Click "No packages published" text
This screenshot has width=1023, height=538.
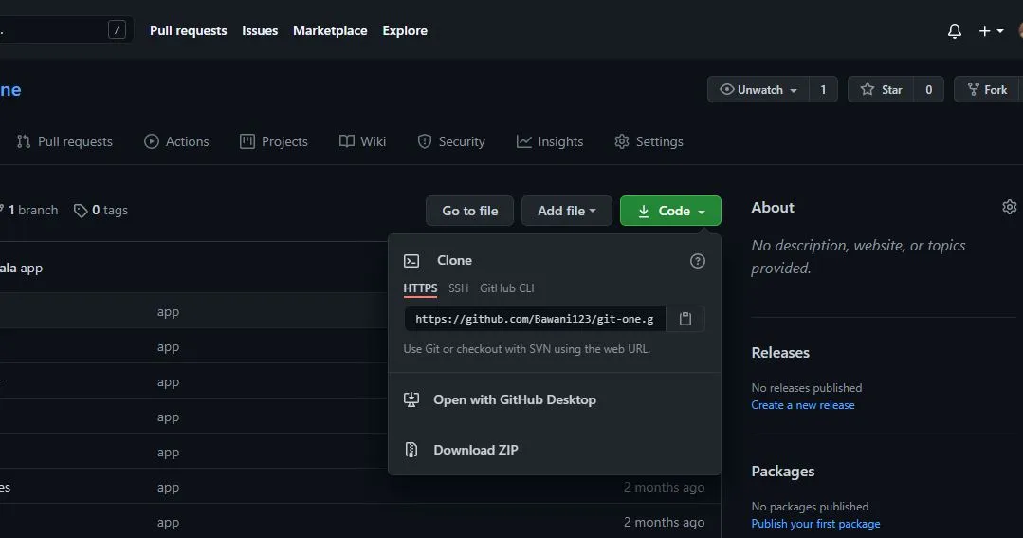coord(811,507)
